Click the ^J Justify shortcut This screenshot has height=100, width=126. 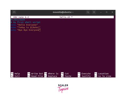click(x=84, y=76)
